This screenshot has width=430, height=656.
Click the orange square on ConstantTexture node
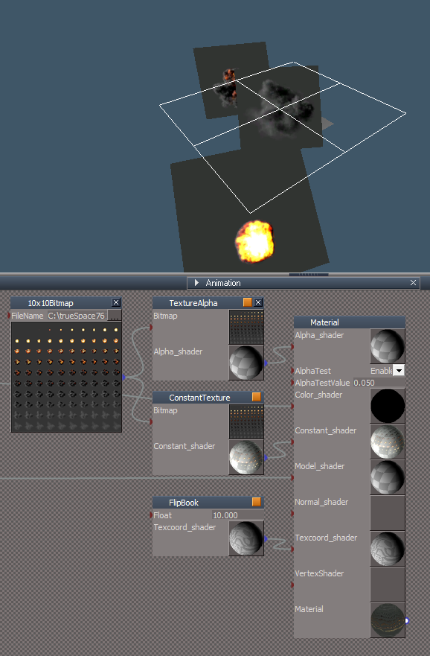257,397
